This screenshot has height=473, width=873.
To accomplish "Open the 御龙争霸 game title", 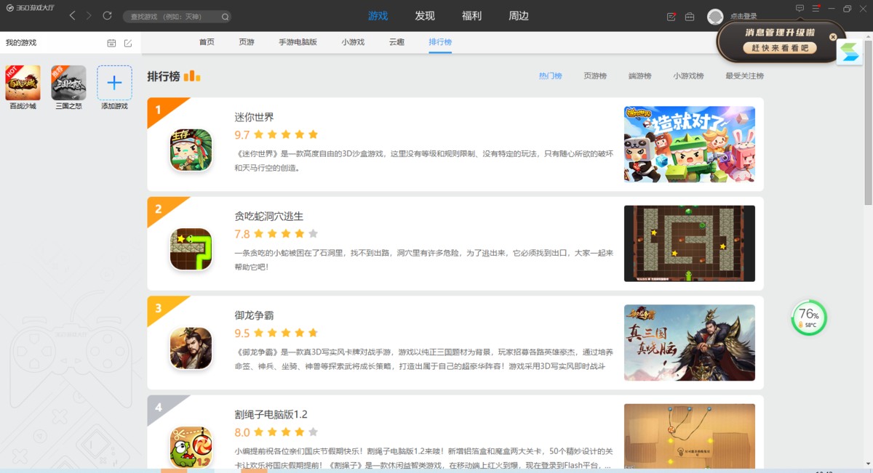I will [x=254, y=315].
